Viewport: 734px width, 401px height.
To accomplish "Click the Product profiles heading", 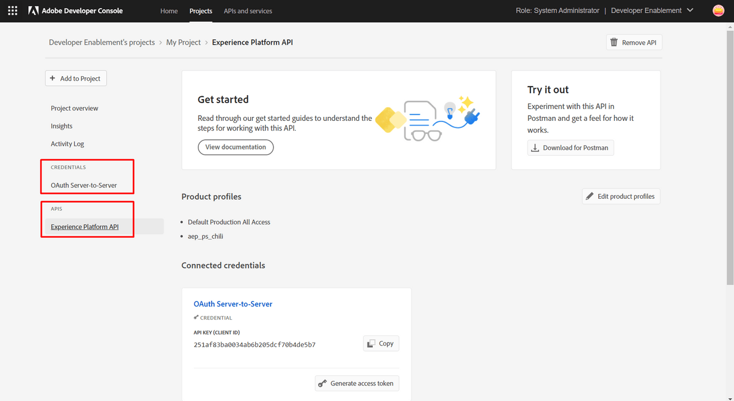I will coord(211,196).
